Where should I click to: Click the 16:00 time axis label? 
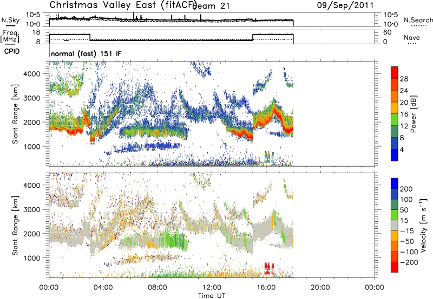(266, 288)
